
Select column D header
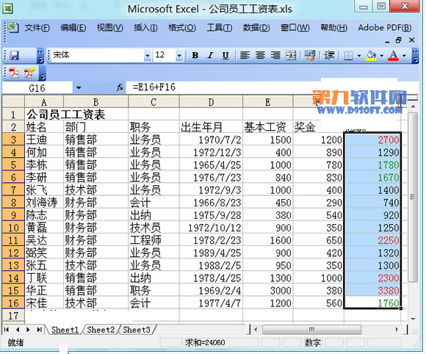pos(211,102)
